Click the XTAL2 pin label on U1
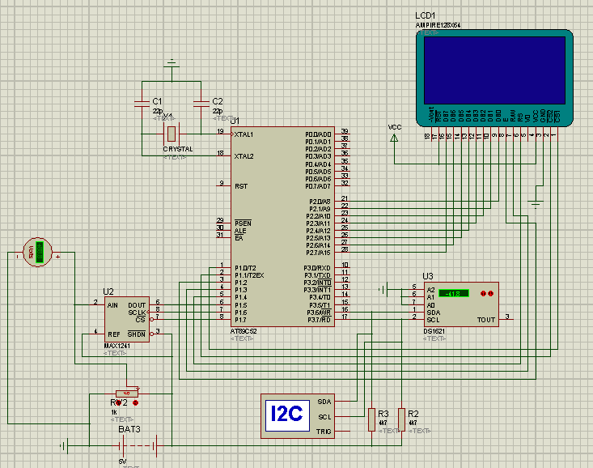 point(244,156)
